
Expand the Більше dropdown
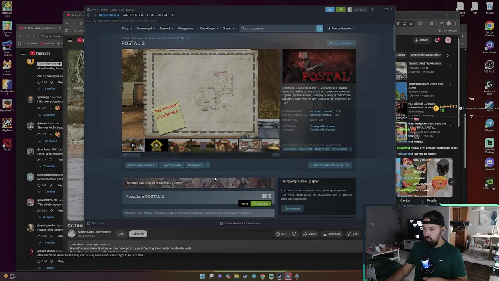pos(228,28)
